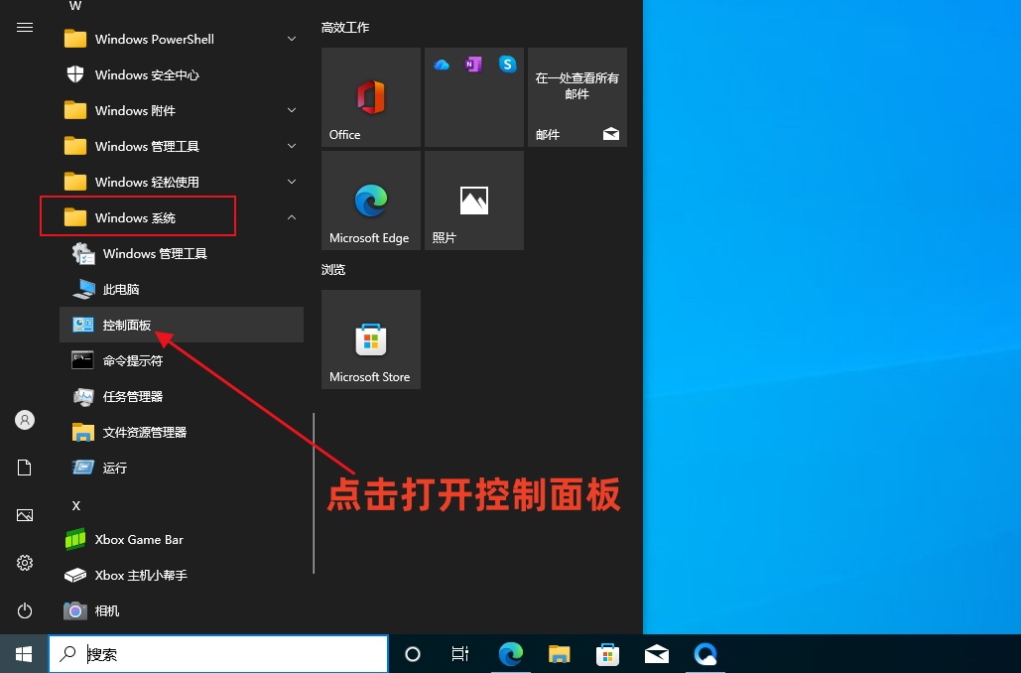1021x673 pixels.
Task: Open the hamburger menu at top left
Action: [x=25, y=28]
